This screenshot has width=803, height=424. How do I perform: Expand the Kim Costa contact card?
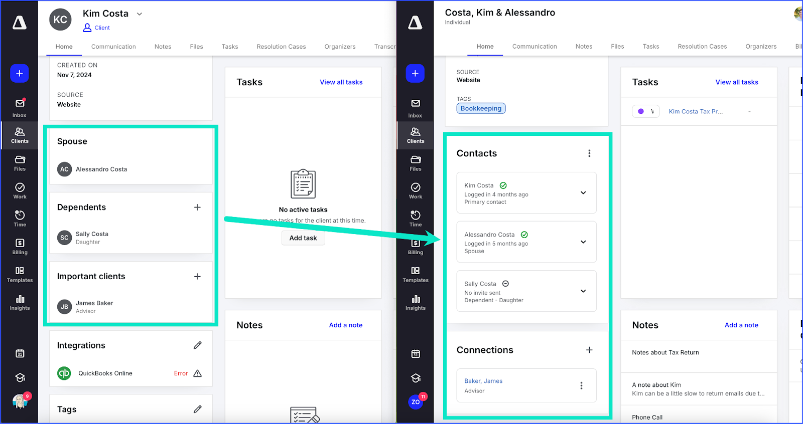pyautogui.click(x=583, y=193)
